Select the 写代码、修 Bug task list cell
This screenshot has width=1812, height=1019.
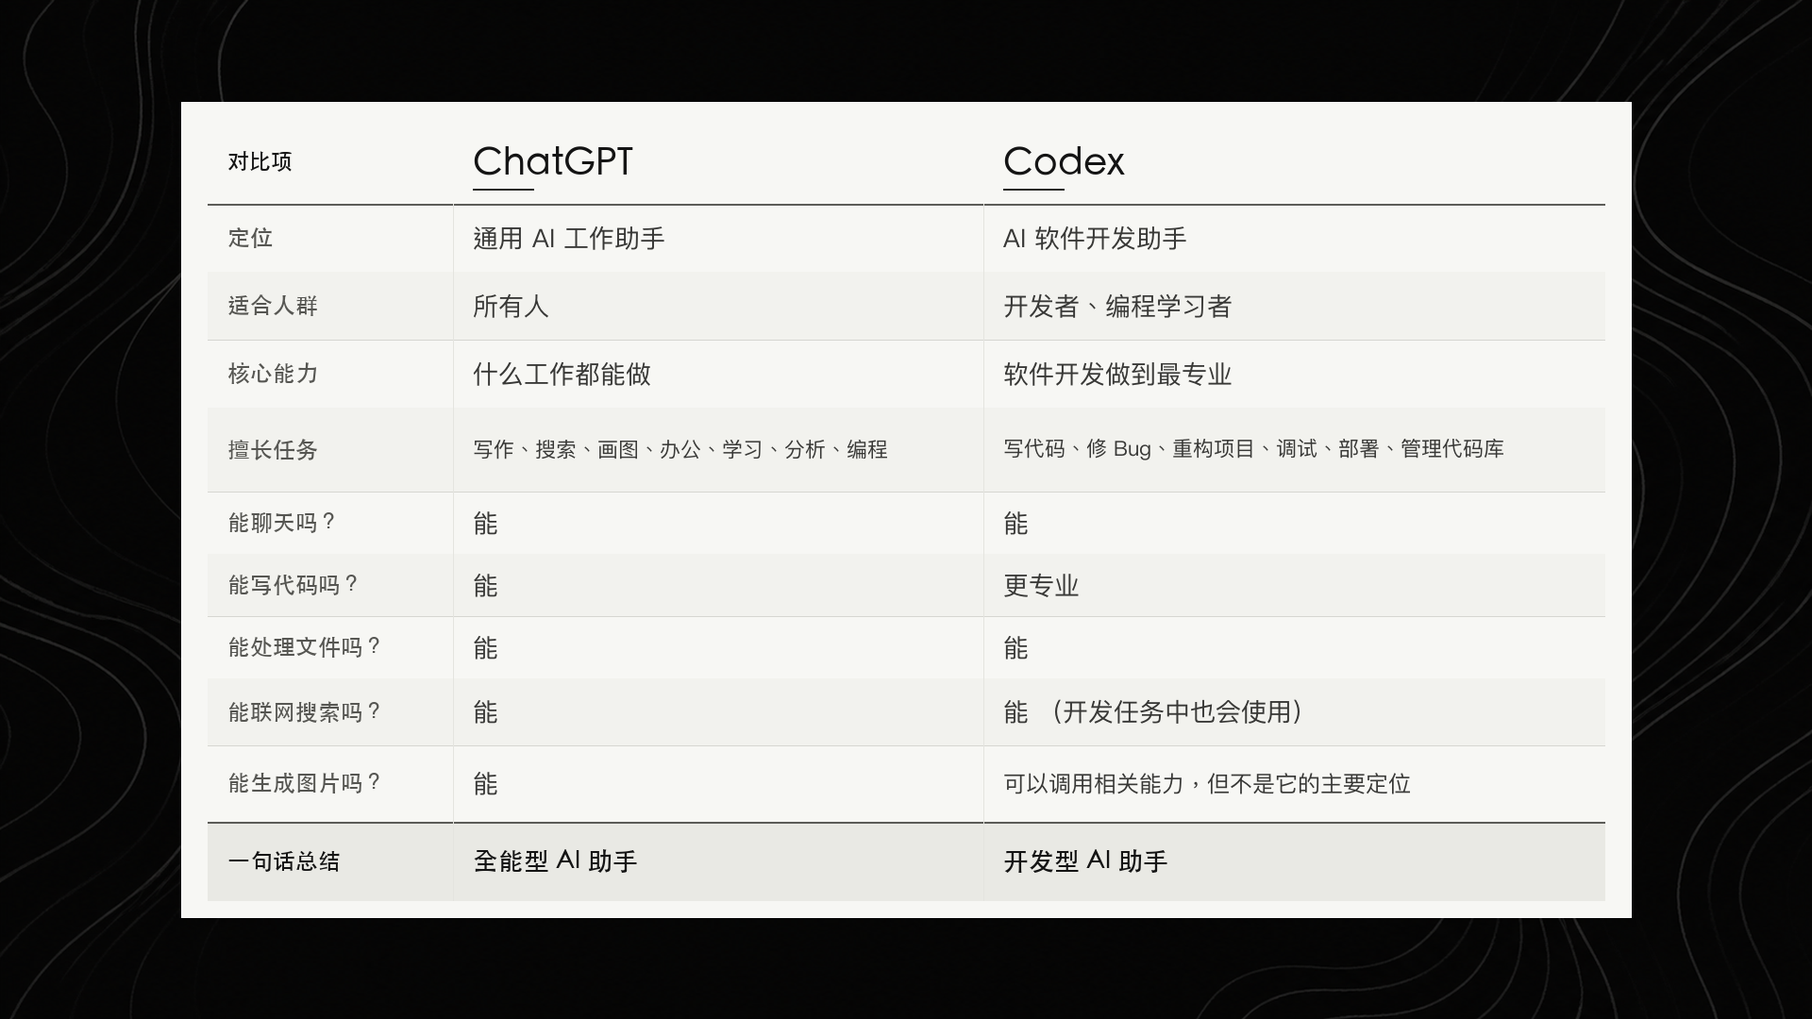click(1253, 449)
